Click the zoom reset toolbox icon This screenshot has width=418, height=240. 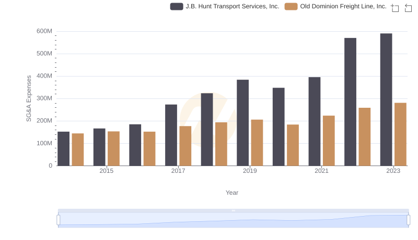click(408, 8)
